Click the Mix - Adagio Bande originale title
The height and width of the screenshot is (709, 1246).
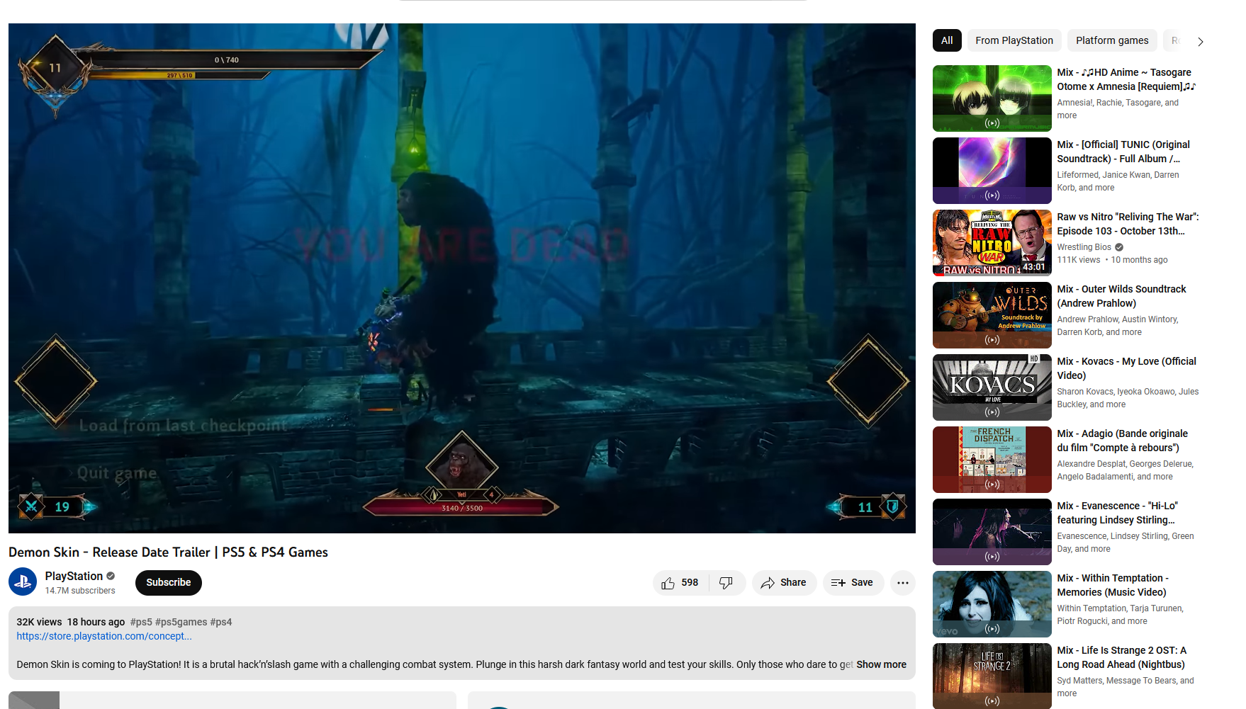coord(1122,441)
